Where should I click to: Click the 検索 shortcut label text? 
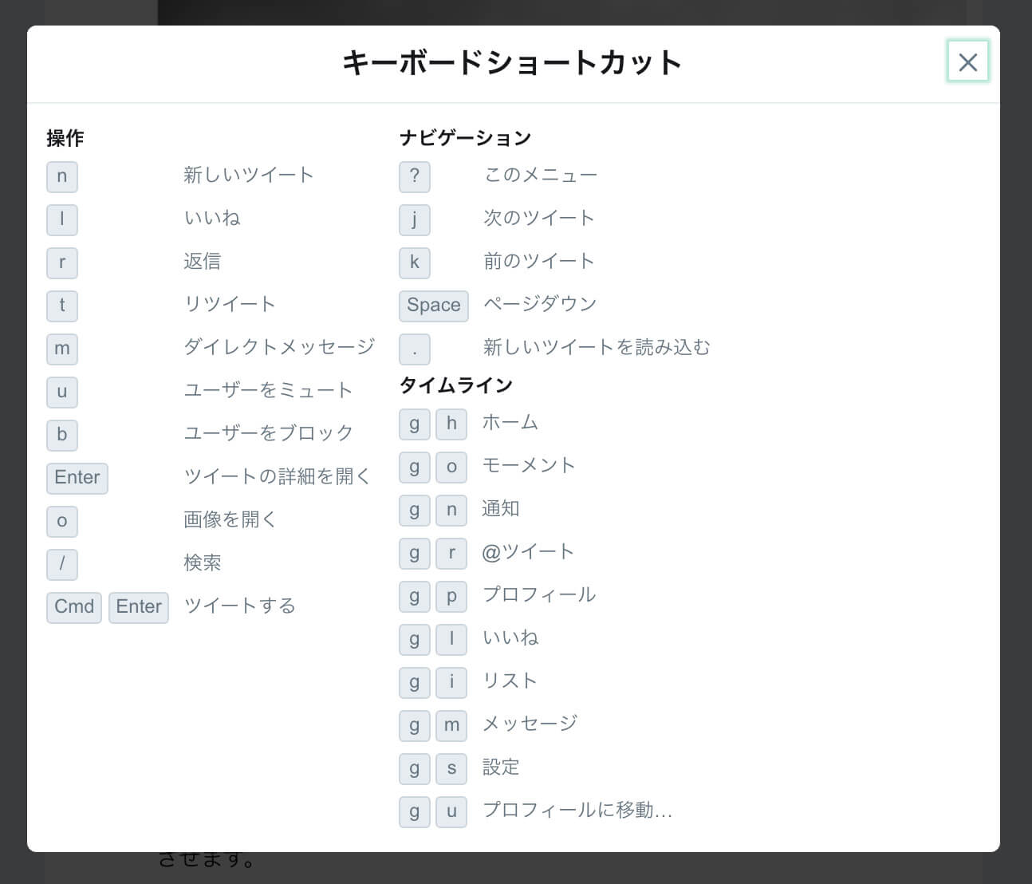click(x=203, y=562)
